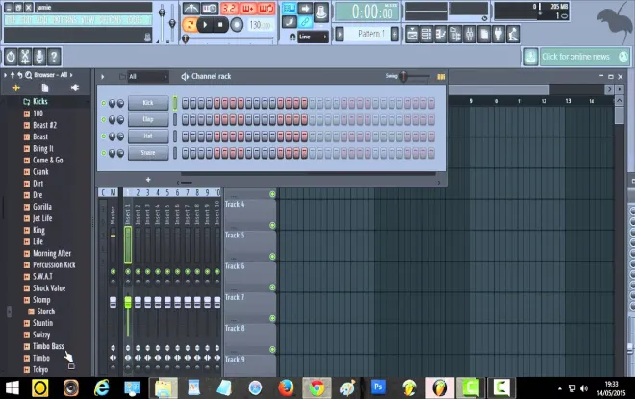
Task: Click the browser search magnifier icon
Action: coord(28,75)
